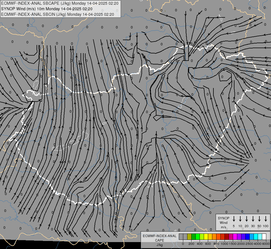Click the 1500 tick label on CAPE scale
This screenshot has height=249, width=271.
[233, 244]
